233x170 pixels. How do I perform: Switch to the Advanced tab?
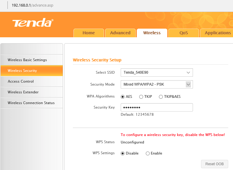coord(120,33)
